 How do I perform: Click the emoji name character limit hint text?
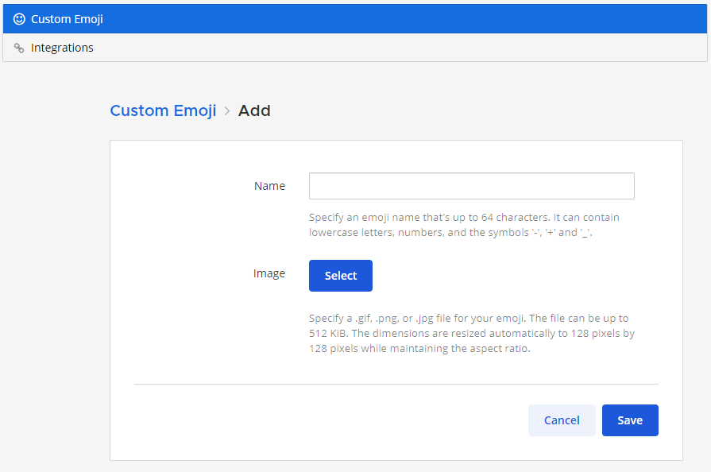coord(463,225)
